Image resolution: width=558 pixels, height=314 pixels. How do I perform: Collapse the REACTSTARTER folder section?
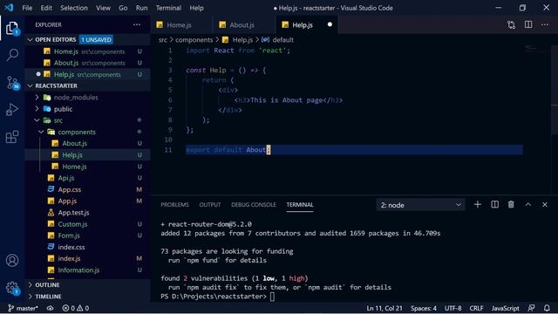pyautogui.click(x=31, y=85)
